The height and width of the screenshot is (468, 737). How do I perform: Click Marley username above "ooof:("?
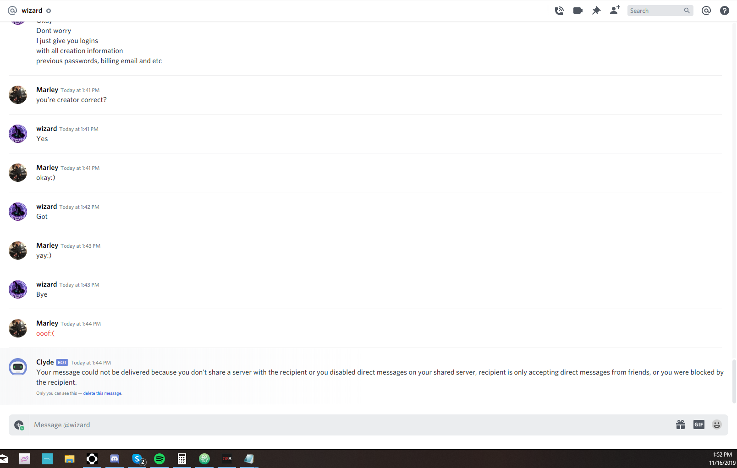pyautogui.click(x=47, y=323)
